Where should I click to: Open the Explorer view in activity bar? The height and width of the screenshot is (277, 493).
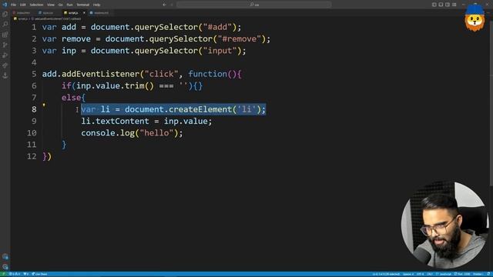(5, 14)
